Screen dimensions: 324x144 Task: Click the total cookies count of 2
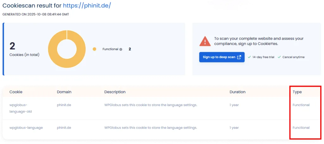point(12,46)
